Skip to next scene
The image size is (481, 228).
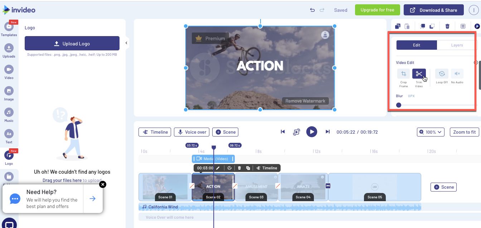click(x=327, y=132)
